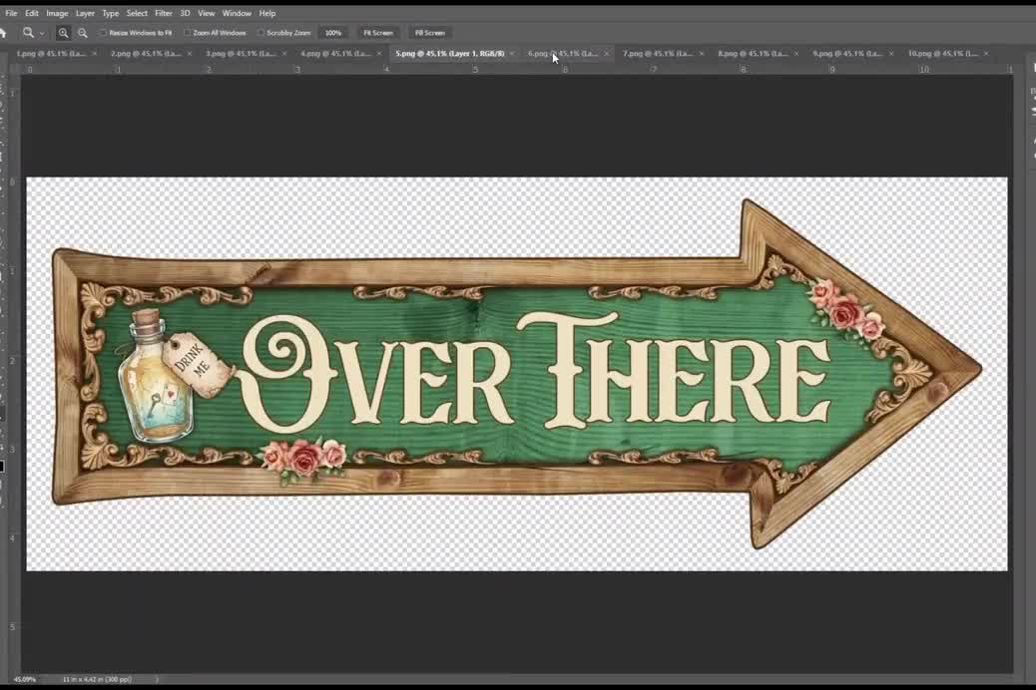Image resolution: width=1036 pixels, height=690 pixels.
Task: Click the 45.09% zoom level field
Action: [25, 679]
